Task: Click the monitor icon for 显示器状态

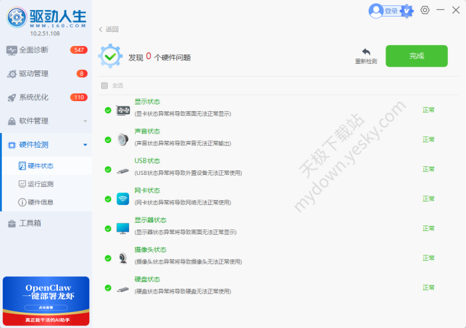Action: 123,228
